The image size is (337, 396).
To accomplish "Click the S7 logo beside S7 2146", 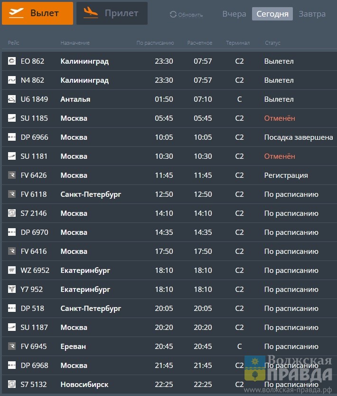I will click(12, 213).
